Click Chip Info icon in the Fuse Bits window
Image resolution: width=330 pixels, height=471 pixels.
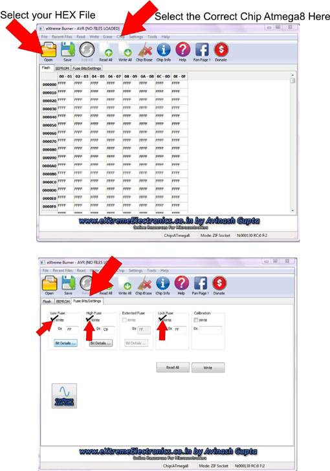pyautogui.click(x=162, y=285)
